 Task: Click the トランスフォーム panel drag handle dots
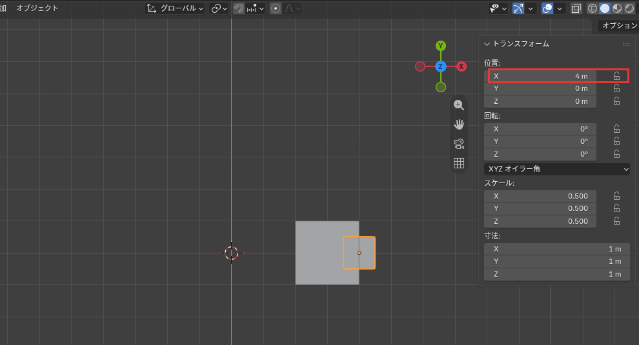626,44
